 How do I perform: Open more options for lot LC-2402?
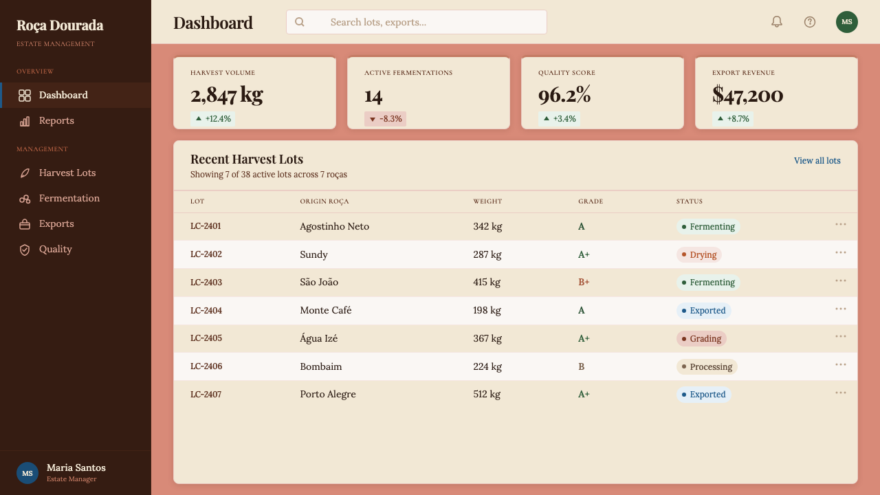(841, 252)
